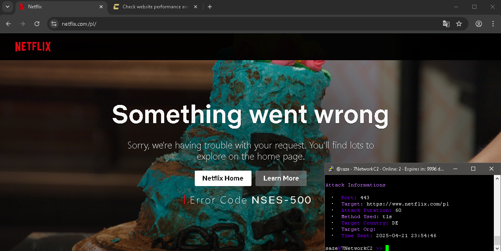Click the terminal scrollbar up arrow
This screenshot has height=251, width=501.
point(497,178)
